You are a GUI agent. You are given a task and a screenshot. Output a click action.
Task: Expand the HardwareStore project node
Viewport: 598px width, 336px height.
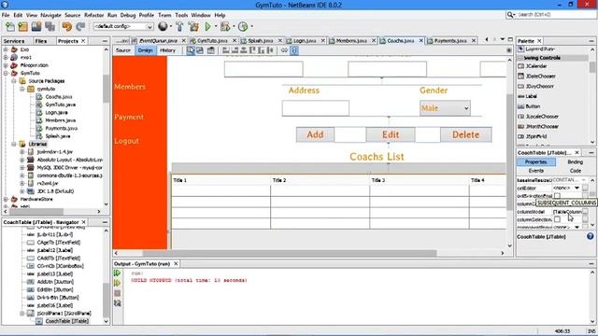tap(6, 199)
